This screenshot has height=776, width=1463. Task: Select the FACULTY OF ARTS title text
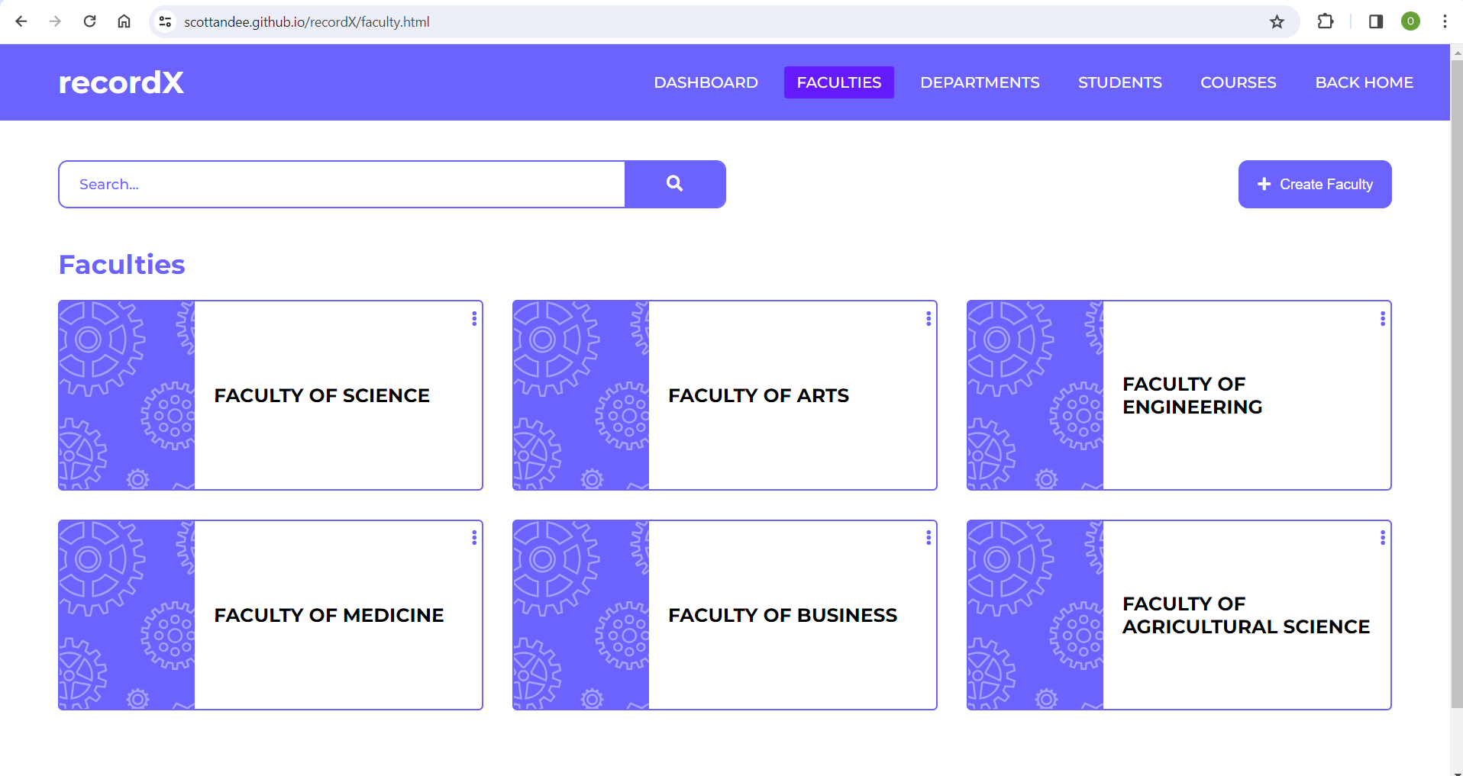point(759,395)
